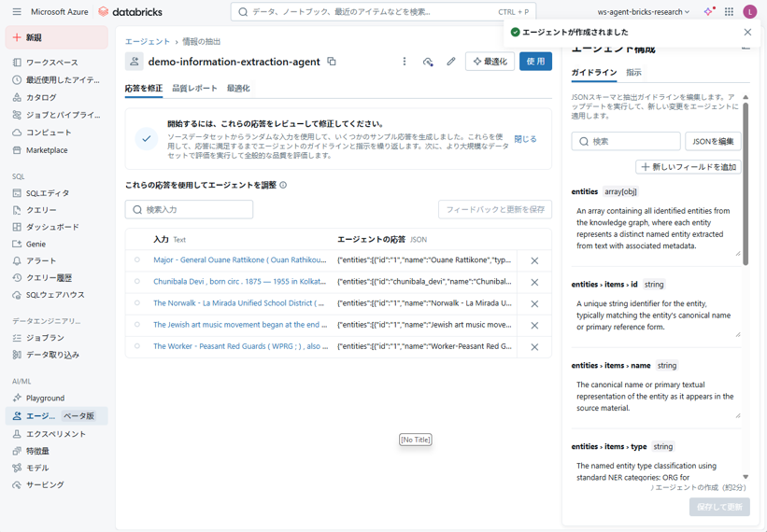Copy the agent name demo-information-extraction-agent

pos(332,62)
